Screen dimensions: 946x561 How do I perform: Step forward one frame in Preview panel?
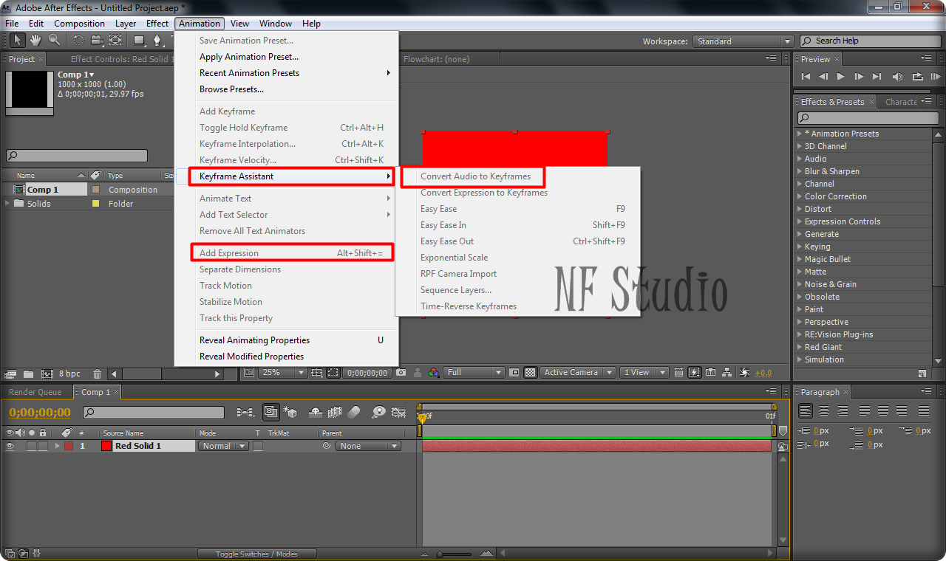pos(859,76)
